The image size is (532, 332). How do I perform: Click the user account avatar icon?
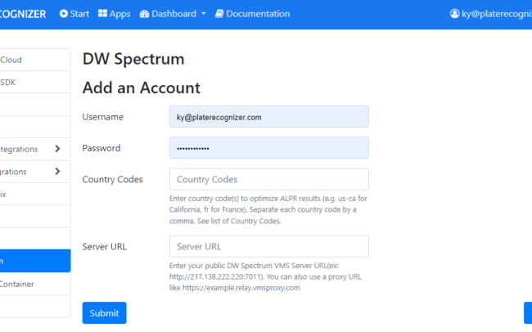[454, 14]
